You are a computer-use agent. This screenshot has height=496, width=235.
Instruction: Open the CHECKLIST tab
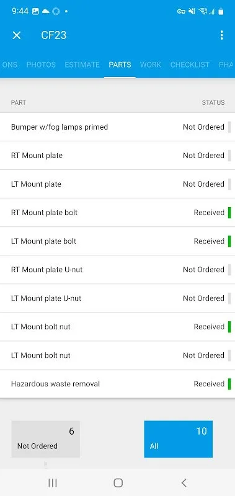click(x=190, y=65)
